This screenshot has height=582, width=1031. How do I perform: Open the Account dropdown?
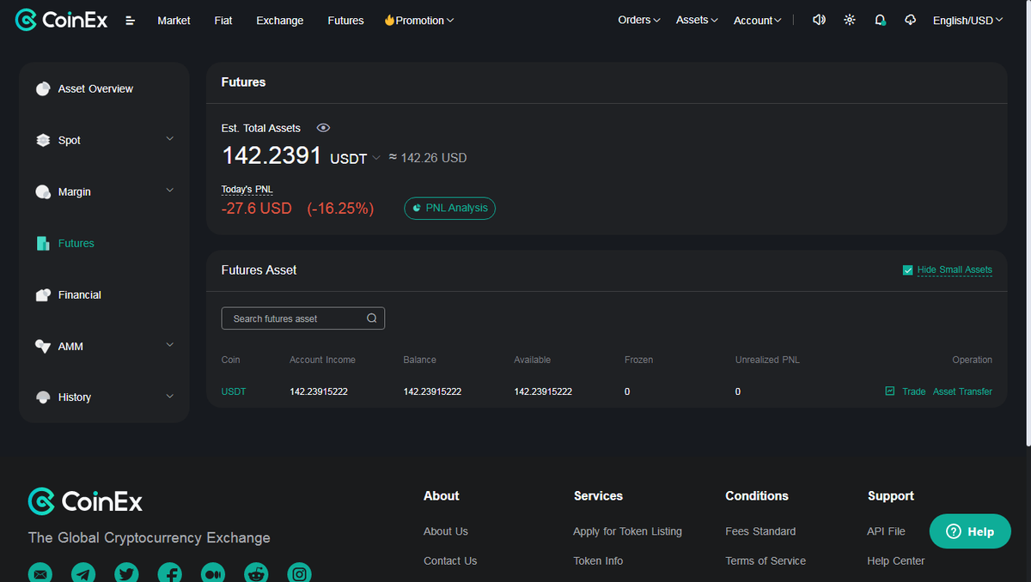click(758, 20)
